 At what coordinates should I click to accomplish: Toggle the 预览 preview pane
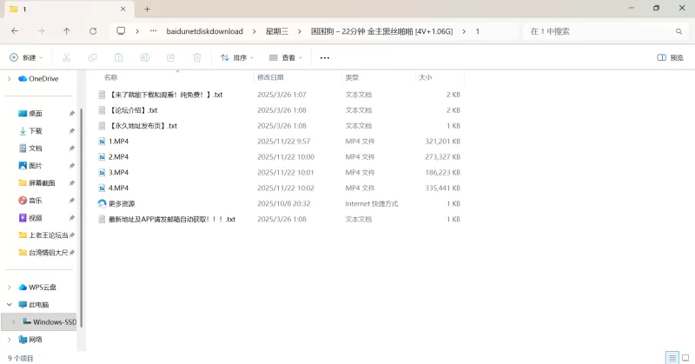point(671,58)
